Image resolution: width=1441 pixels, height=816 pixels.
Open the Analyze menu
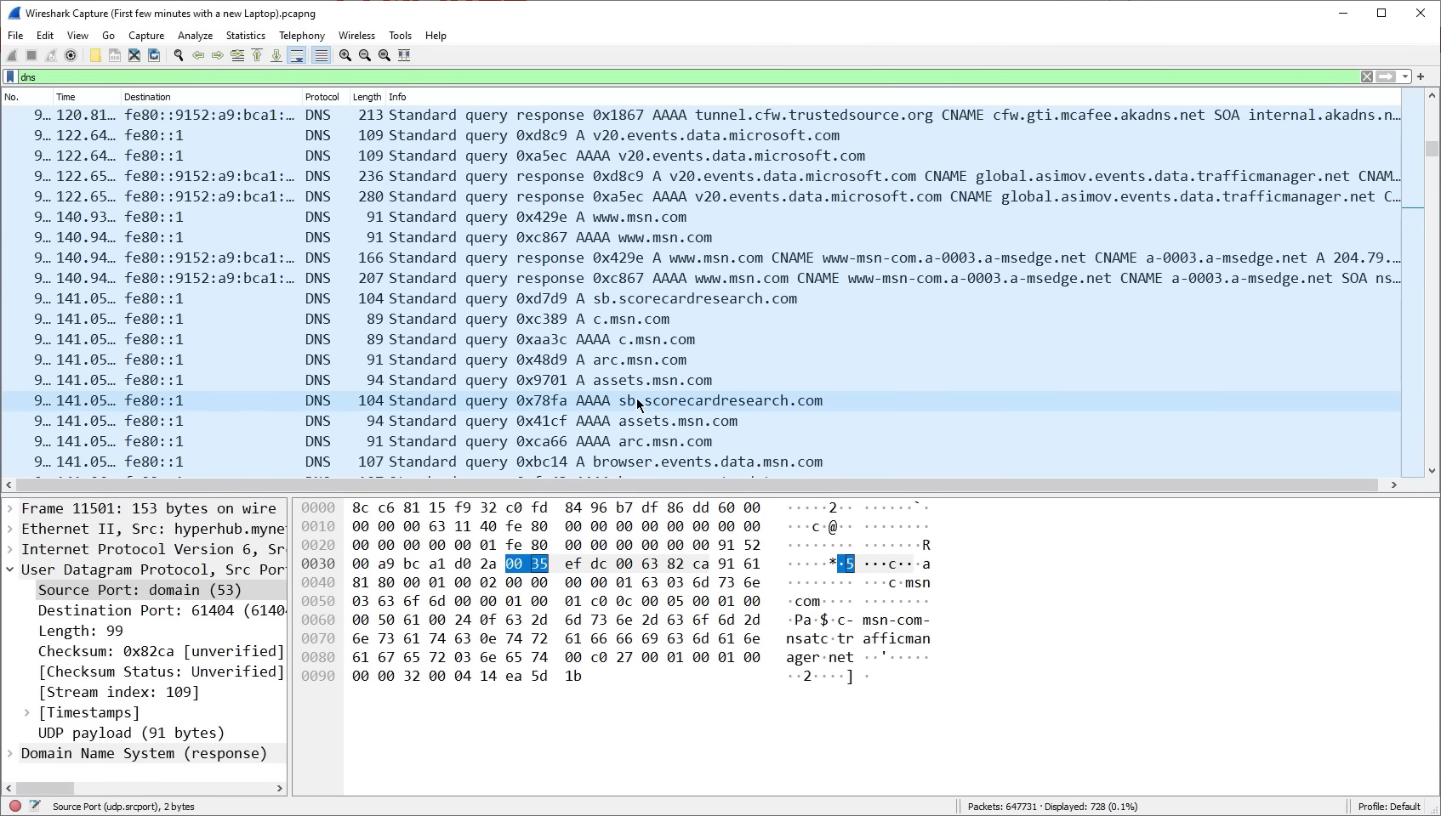click(x=195, y=36)
